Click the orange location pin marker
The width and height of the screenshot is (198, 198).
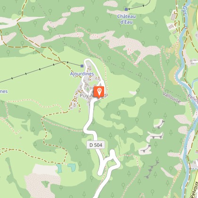coord(99,92)
